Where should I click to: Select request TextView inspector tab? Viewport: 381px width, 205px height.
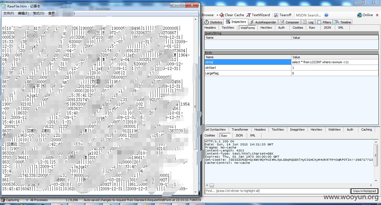pyautogui.click(x=228, y=28)
